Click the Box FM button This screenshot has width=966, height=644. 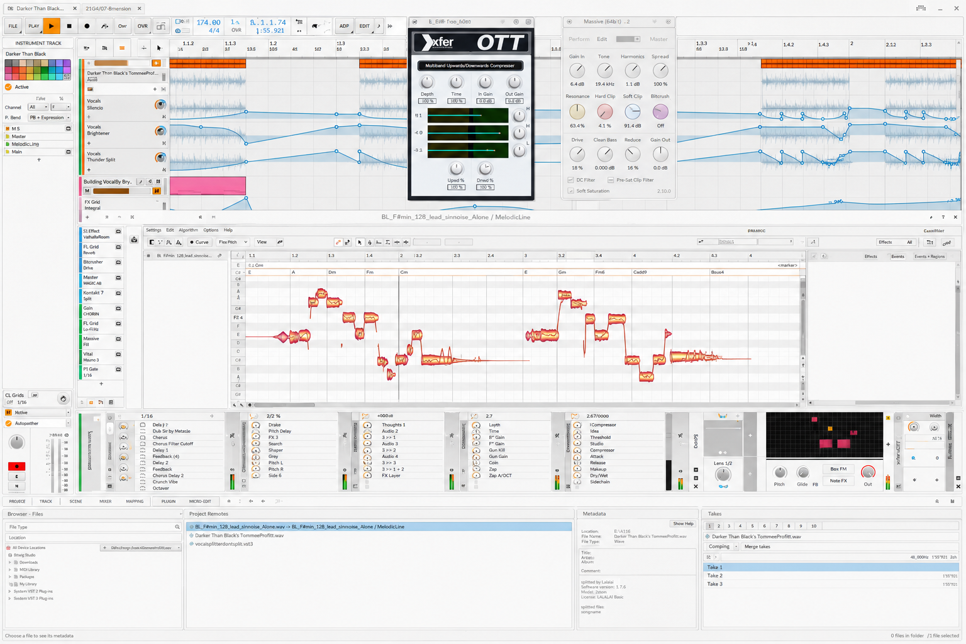(838, 469)
